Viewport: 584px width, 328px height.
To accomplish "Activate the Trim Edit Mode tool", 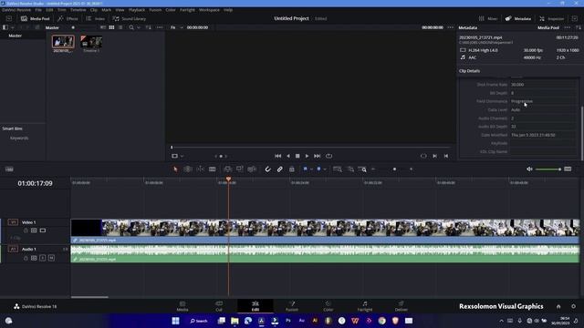I will (x=188, y=169).
